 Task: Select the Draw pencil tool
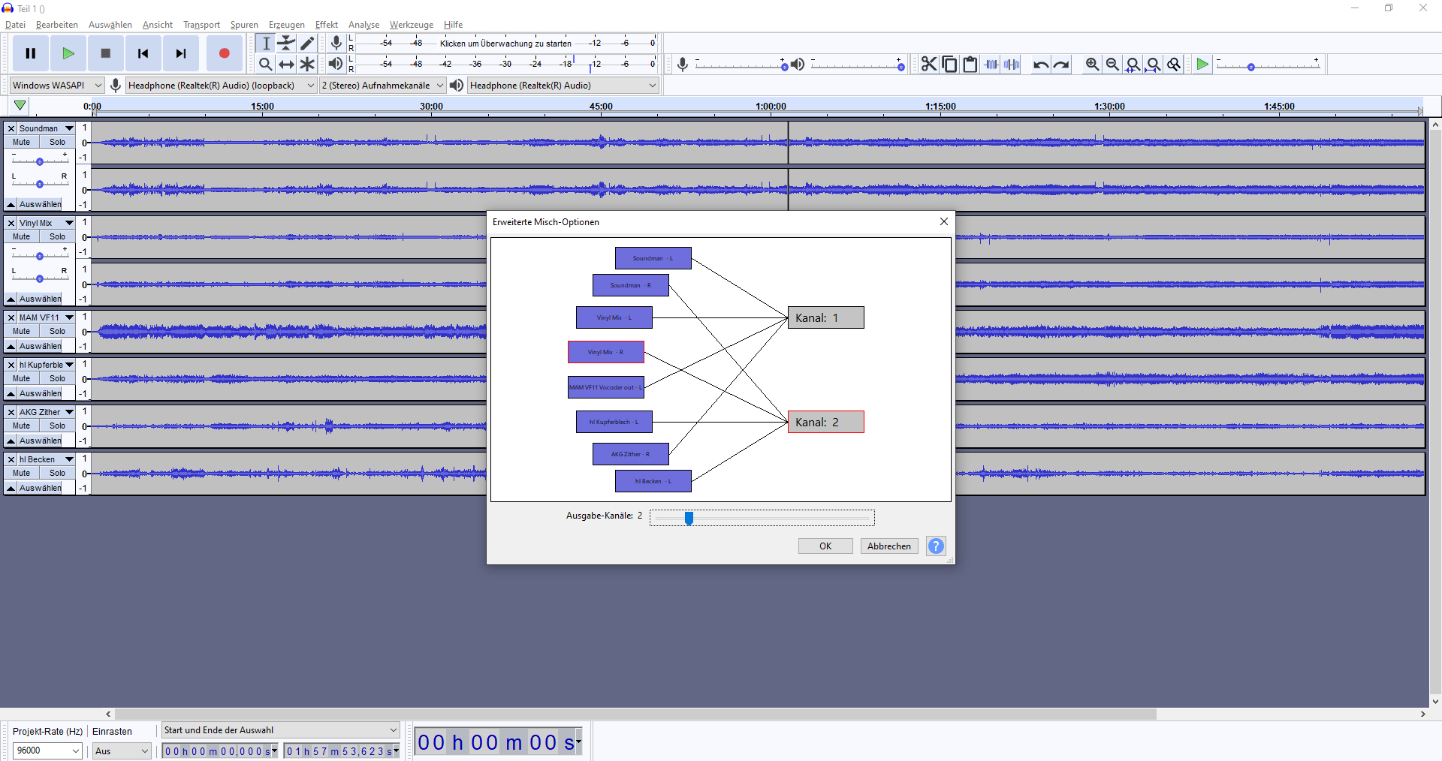(x=307, y=44)
